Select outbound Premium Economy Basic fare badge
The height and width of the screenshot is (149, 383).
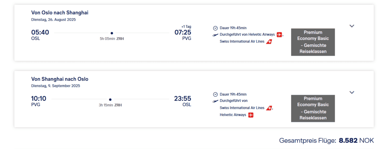click(313, 42)
